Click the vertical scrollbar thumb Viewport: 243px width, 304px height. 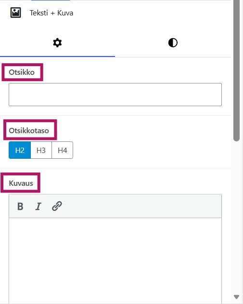click(x=236, y=71)
